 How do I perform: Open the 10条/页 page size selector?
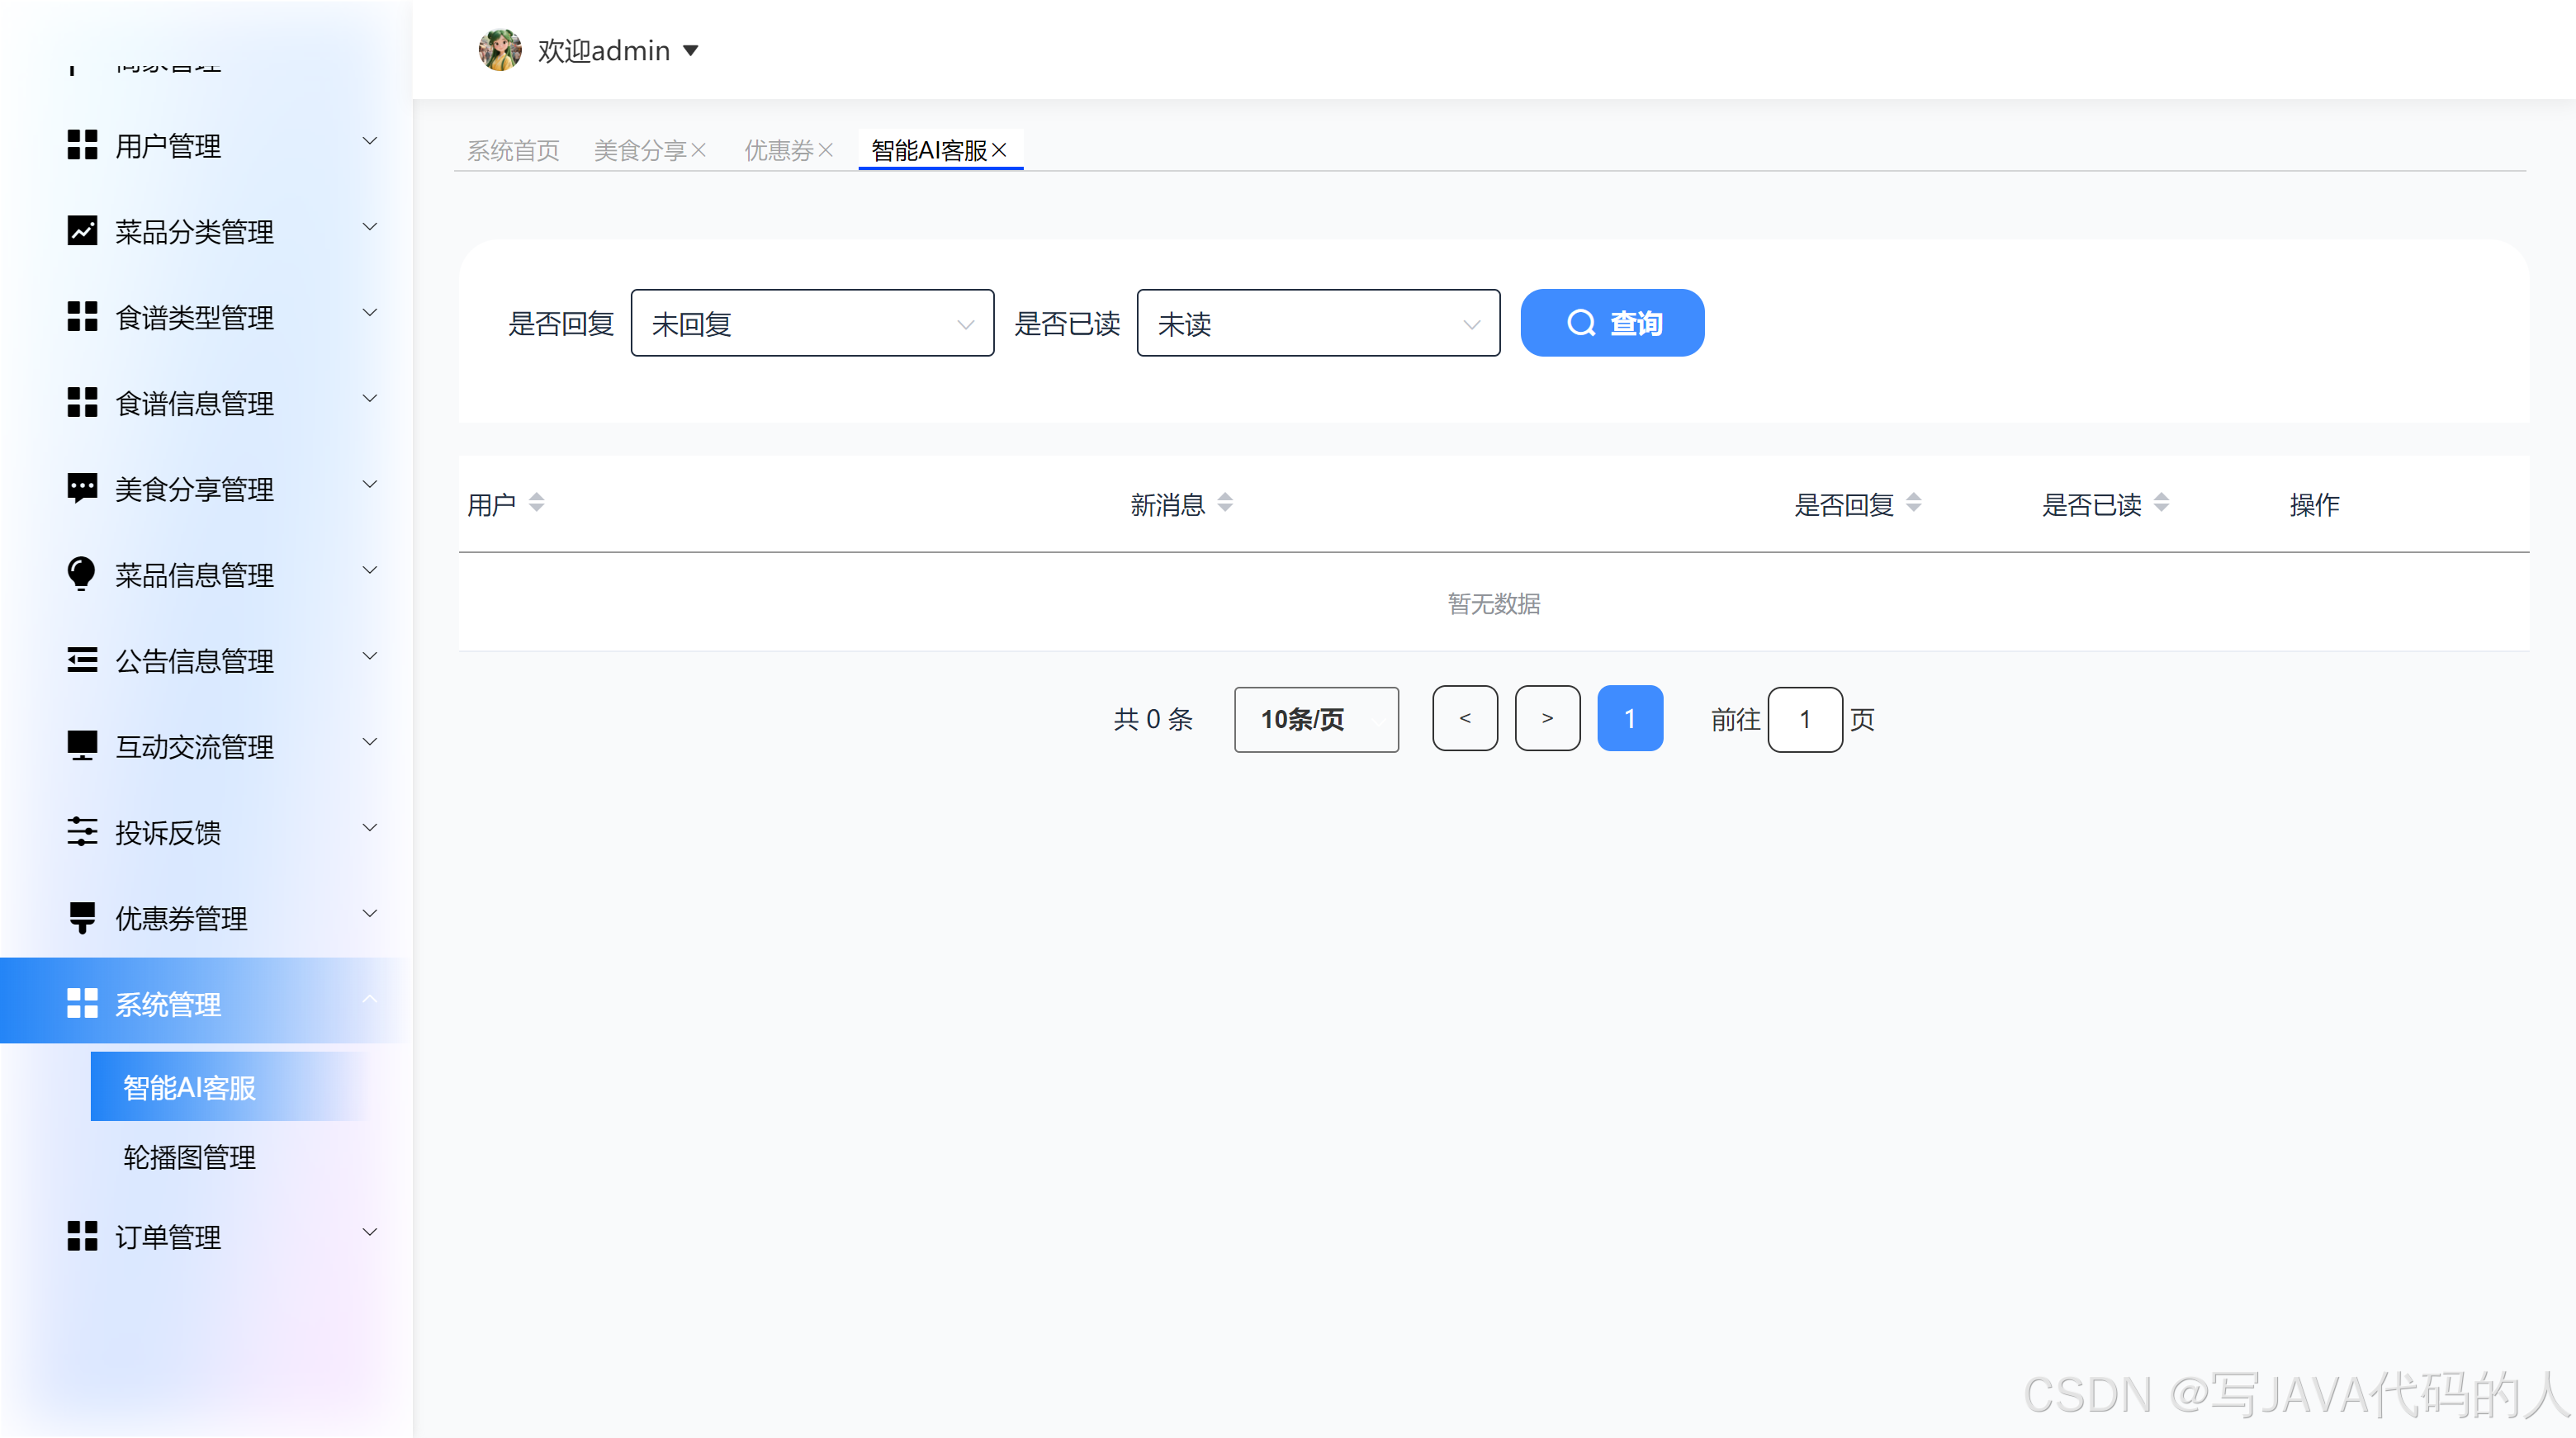tap(1317, 719)
